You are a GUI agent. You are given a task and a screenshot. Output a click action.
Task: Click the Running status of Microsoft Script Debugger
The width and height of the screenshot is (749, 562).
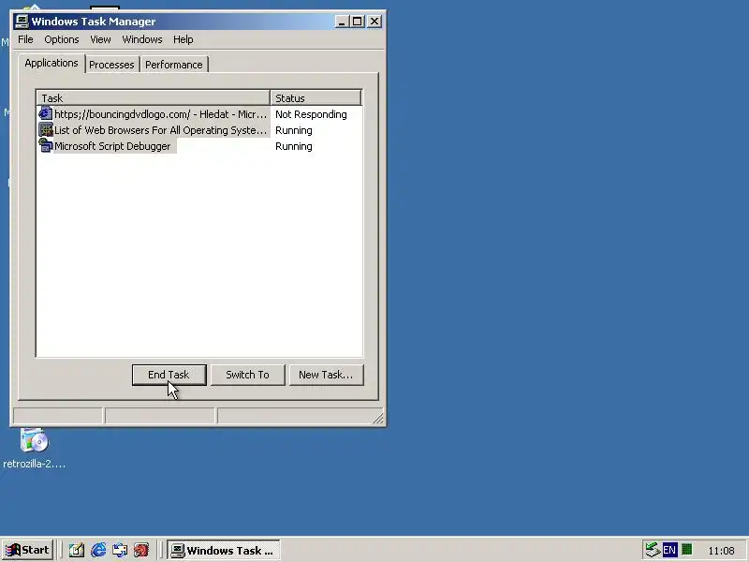[294, 146]
